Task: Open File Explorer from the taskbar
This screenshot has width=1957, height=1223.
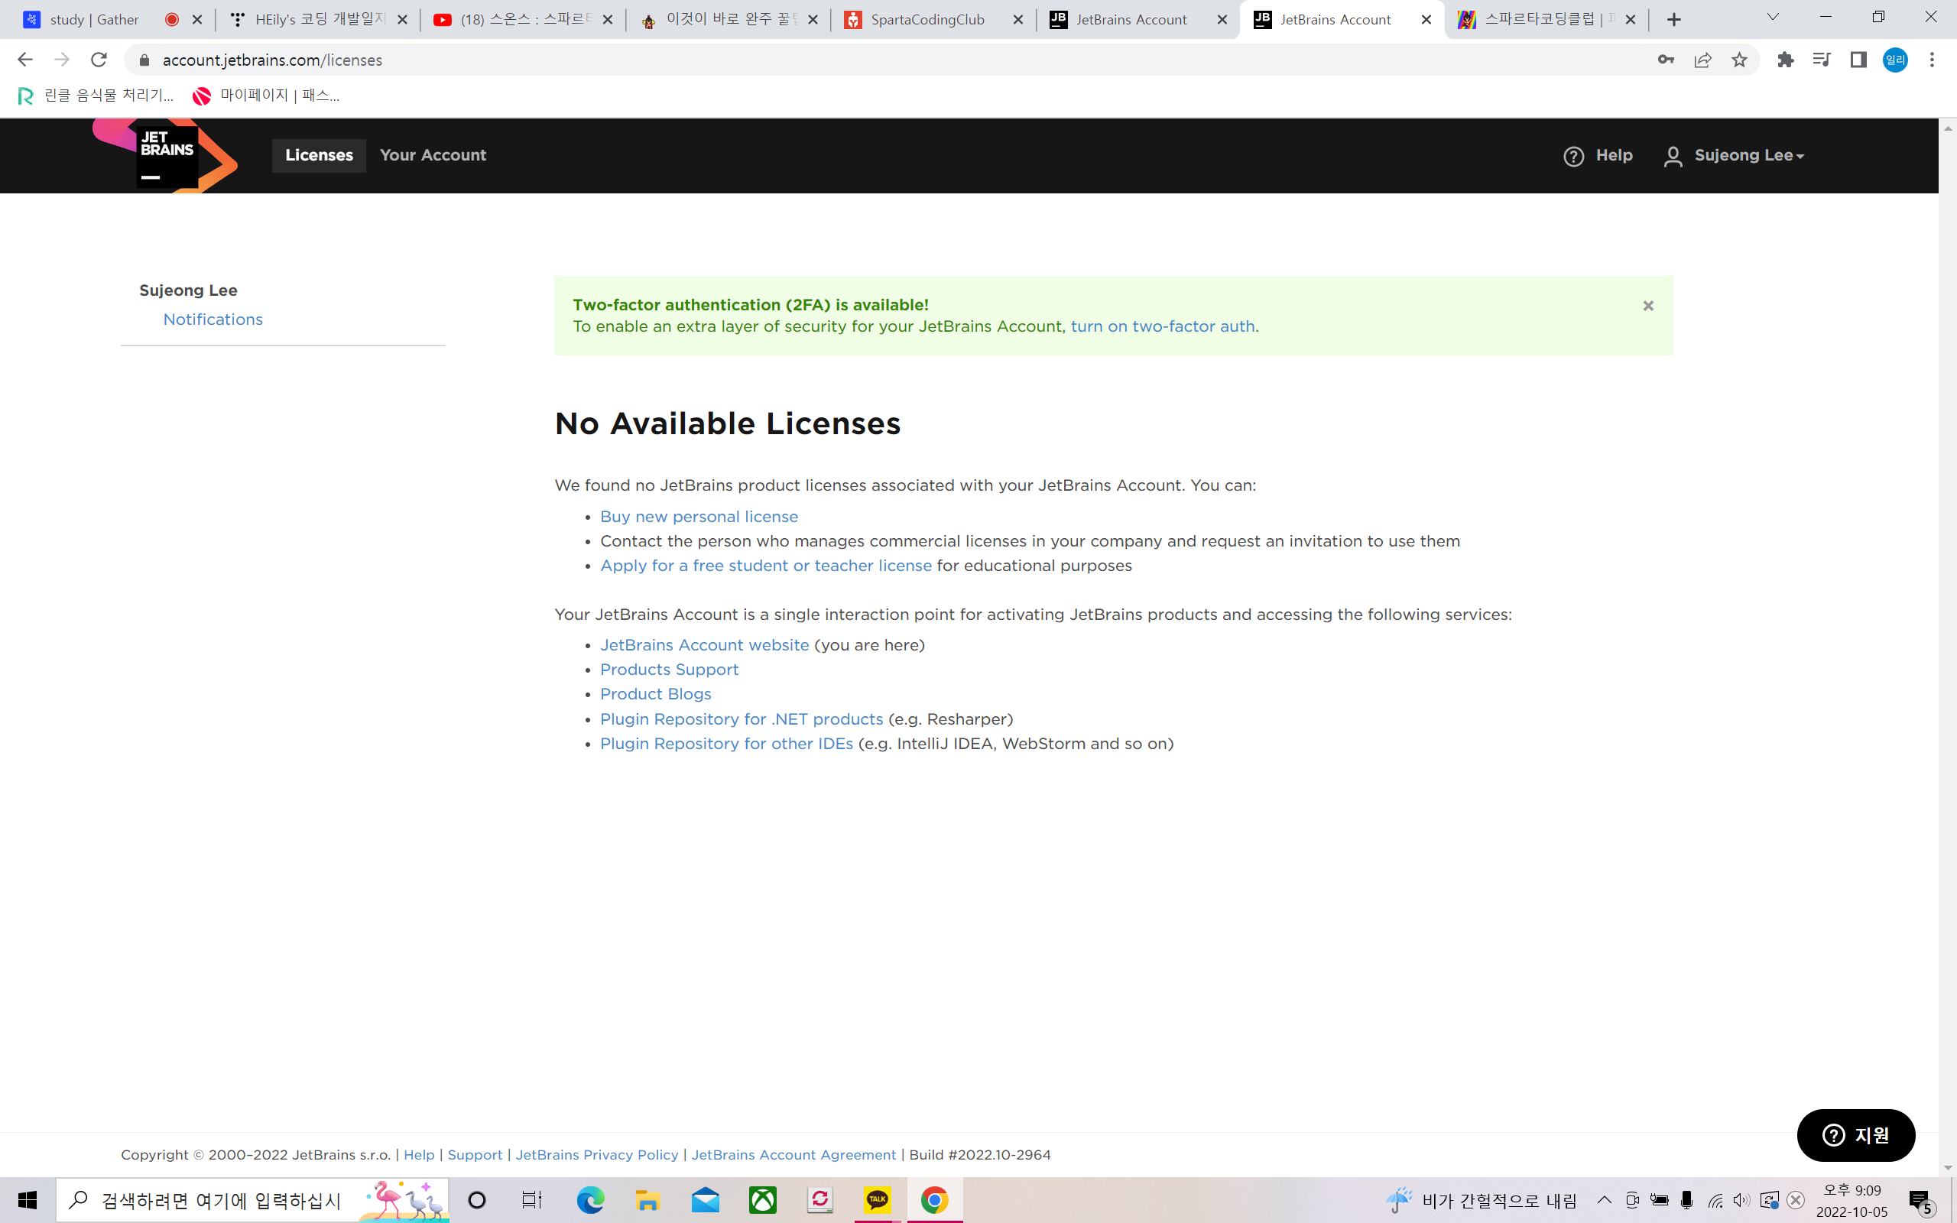Action: pyautogui.click(x=647, y=1200)
